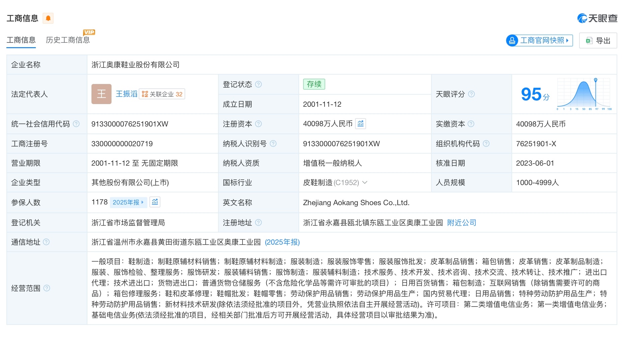Viewport: 625px width, 346px height.
Task: Select establishment date 2001-11-12
Action: coord(322,104)
